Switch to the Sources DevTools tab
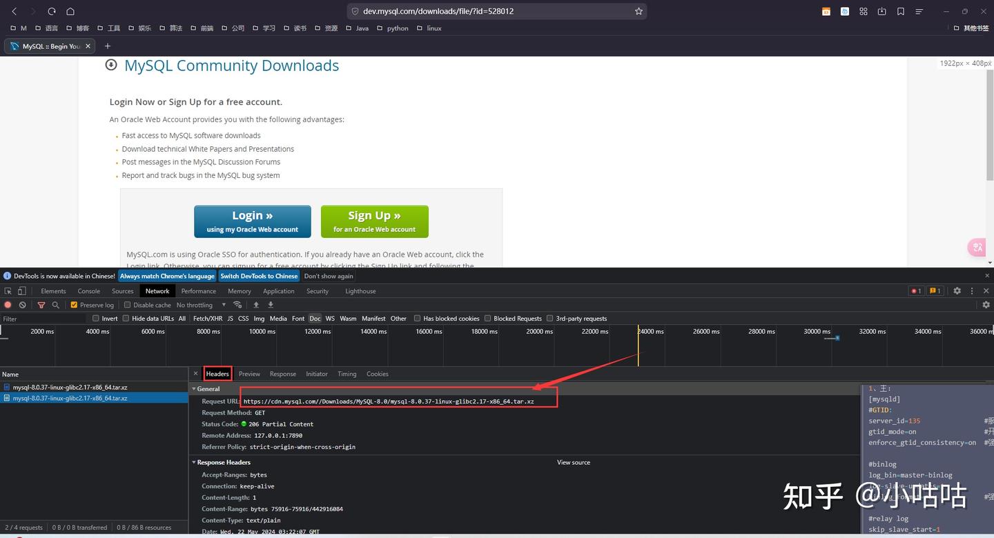Screen dimensions: 994x538 122,291
